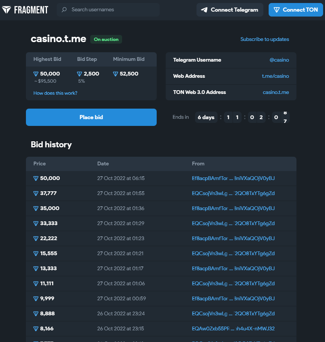
Task: Click TON icon in the 8,166 bid row
Action: [36, 329]
